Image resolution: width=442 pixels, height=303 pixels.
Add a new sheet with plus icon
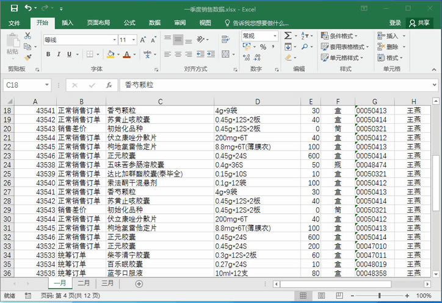click(x=139, y=283)
